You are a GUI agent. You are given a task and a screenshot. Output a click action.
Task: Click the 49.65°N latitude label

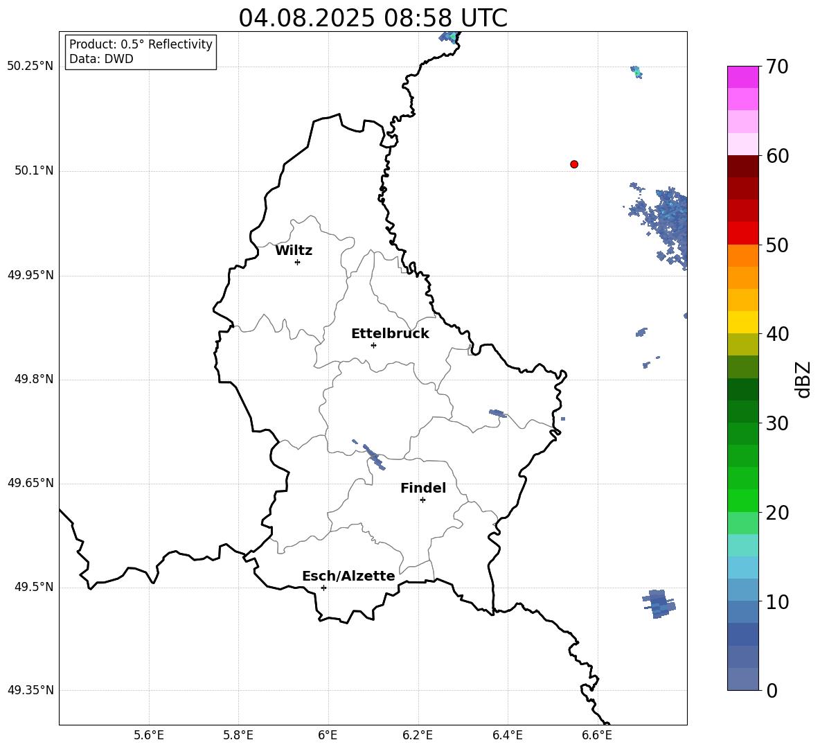tap(30, 483)
